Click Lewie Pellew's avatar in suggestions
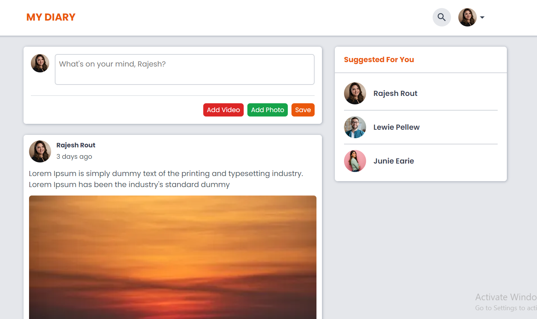Image resolution: width=537 pixels, height=319 pixels. (355, 127)
